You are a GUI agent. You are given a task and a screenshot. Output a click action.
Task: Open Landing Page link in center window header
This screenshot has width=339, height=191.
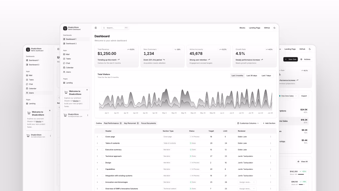[x=255, y=28]
